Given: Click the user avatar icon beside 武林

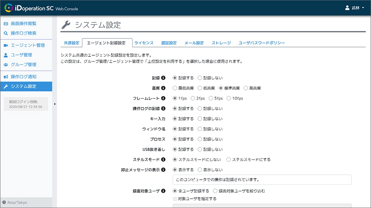Looking at the screenshot, I should 347,8.
